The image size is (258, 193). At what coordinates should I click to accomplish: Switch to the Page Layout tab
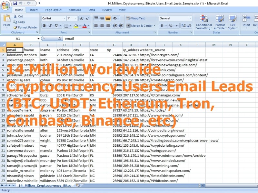click(x=53, y=10)
